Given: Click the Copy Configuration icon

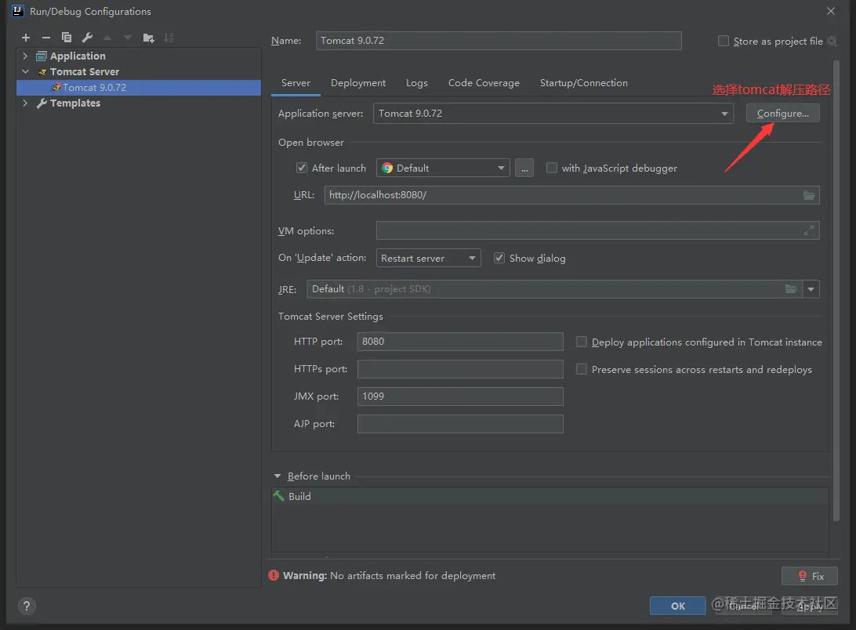Looking at the screenshot, I should 67,38.
